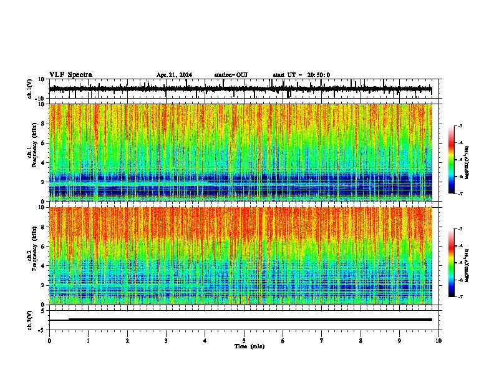Click the ch.1 color scale bar
Screen dimensions: 494x382
[x=452, y=160]
